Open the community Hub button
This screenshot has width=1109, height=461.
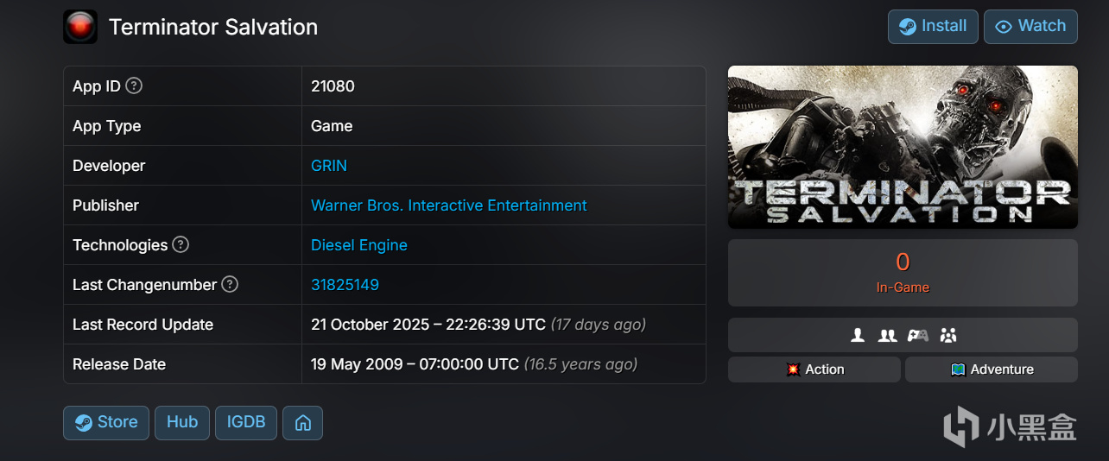[x=182, y=423]
